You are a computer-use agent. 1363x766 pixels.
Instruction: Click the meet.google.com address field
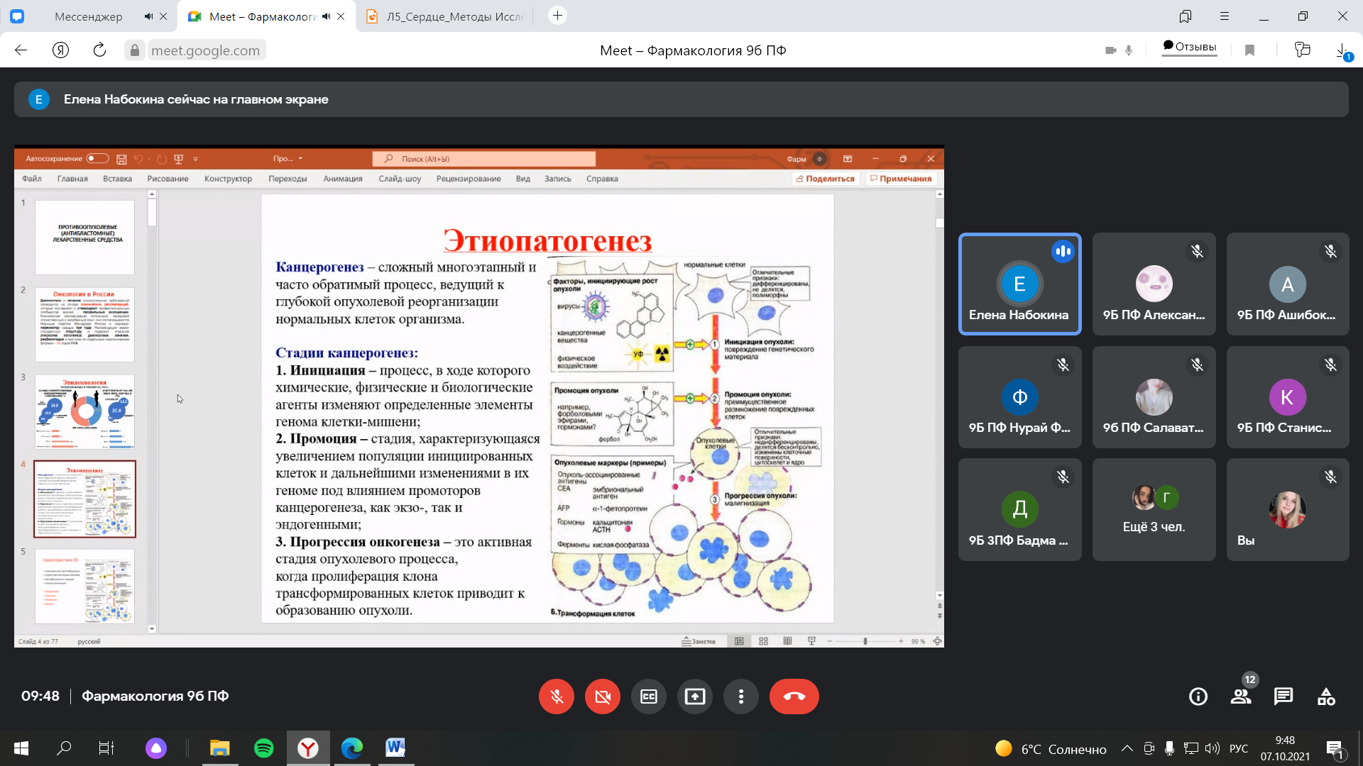(205, 50)
